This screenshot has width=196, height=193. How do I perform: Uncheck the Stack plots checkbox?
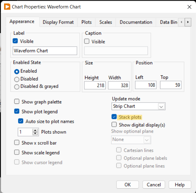click(114, 117)
